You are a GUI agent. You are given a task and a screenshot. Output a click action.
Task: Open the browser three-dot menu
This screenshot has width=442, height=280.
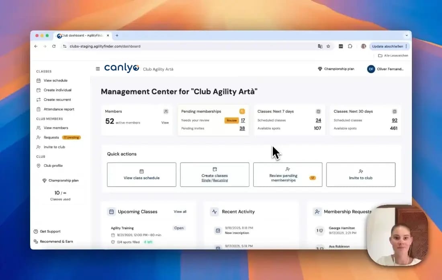406,47
